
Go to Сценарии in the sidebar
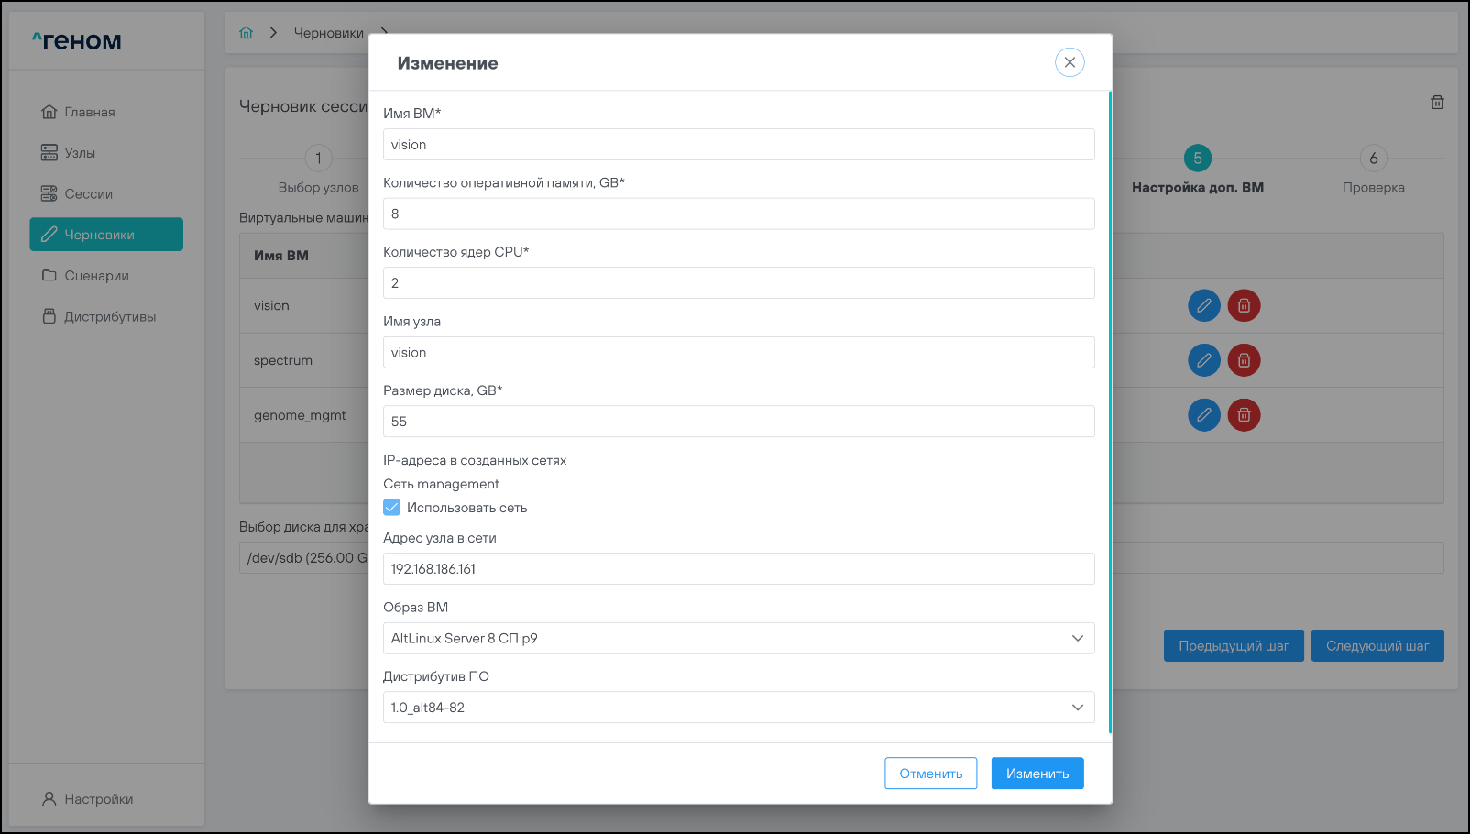[x=96, y=276]
